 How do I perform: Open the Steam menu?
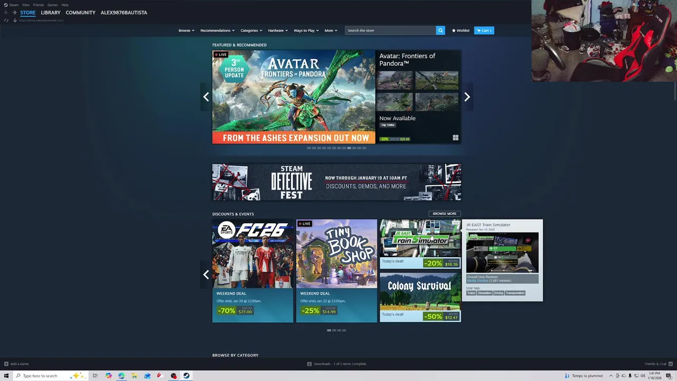coord(14,5)
